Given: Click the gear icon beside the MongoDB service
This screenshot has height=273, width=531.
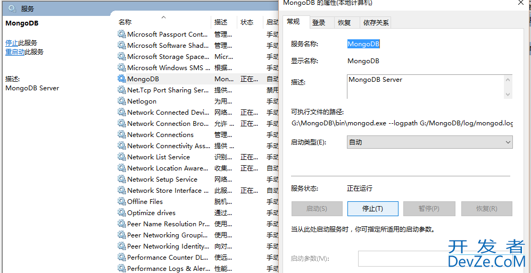Looking at the screenshot, I should 121,79.
